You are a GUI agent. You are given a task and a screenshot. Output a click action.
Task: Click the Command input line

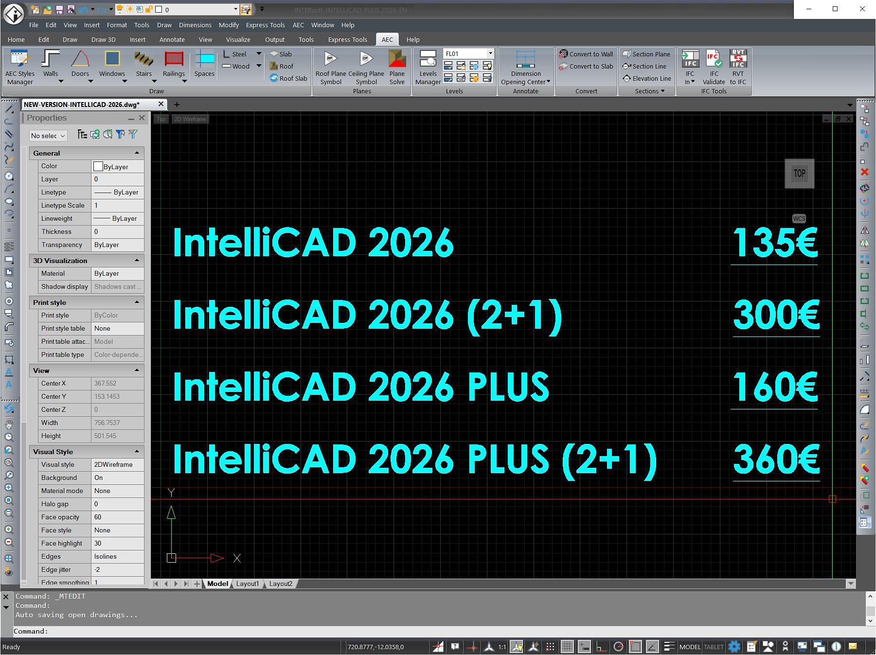(438, 631)
